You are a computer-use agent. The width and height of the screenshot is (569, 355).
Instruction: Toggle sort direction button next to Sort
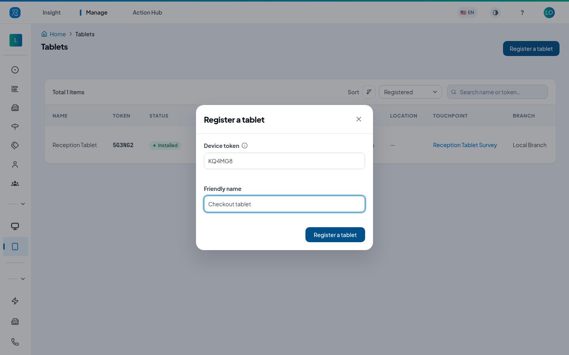(x=369, y=92)
